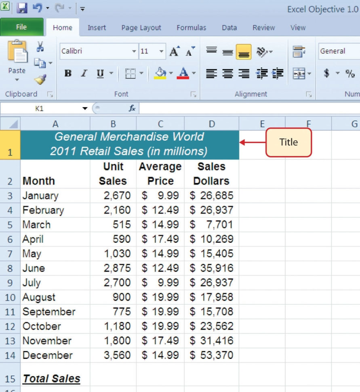Switch to the Formulas ribbon tab
Viewport: 360px width, 392px height.
(192, 27)
